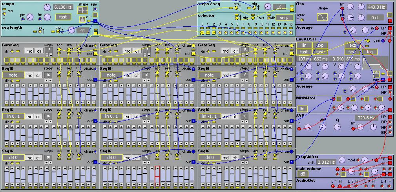This screenshot has height=192, width=396.
Task: Click the Osc sync input jack
Action: pyautogui.click(x=301, y=20)
